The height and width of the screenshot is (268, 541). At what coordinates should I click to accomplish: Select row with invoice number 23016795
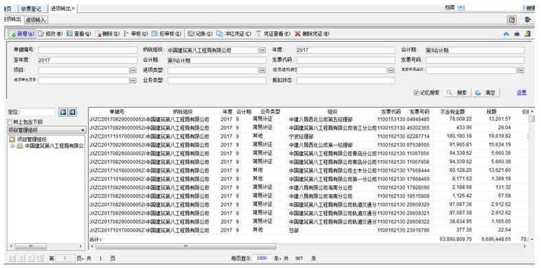point(308,230)
